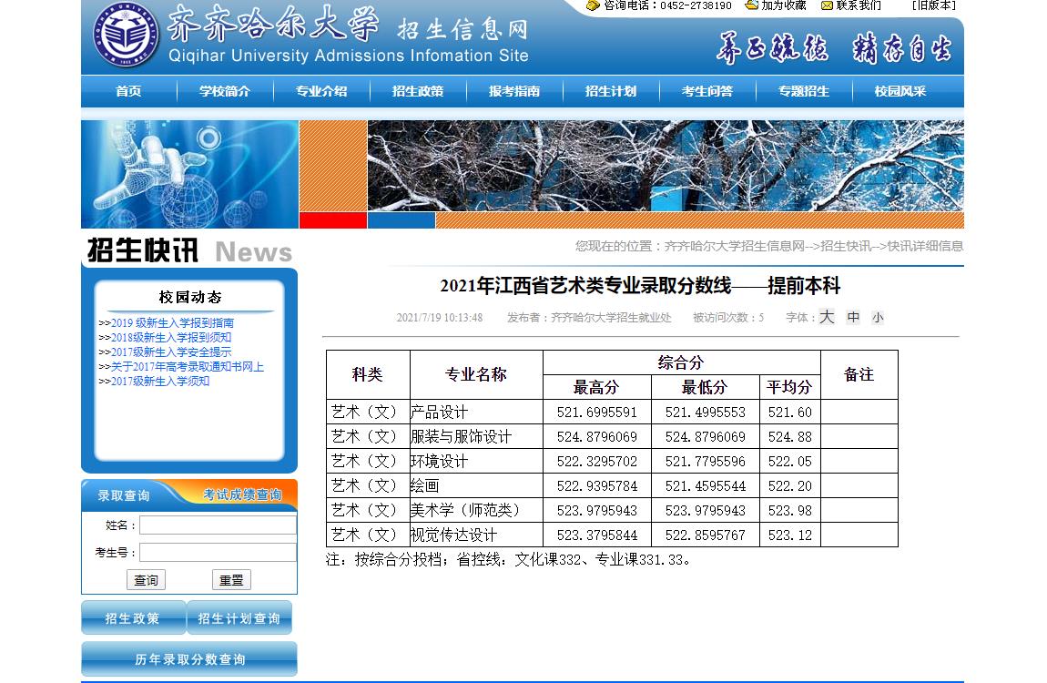
Task: Open the 专题招生 navigation item
Action: 803,91
